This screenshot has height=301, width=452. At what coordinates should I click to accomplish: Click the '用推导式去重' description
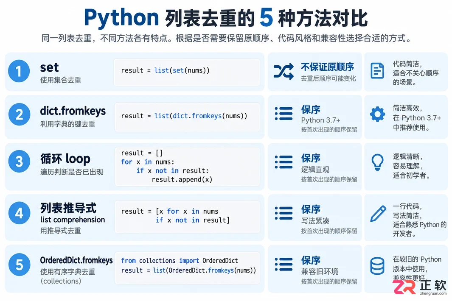(x=61, y=231)
